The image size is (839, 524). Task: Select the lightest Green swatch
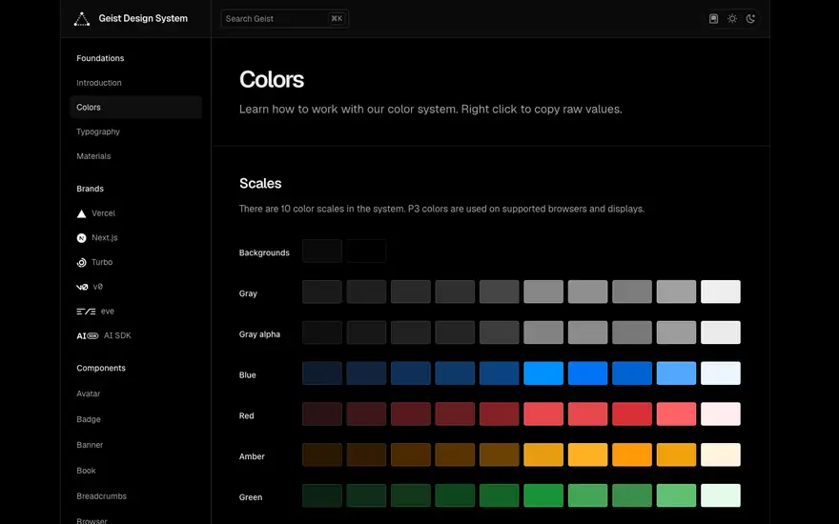coord(721,495)
